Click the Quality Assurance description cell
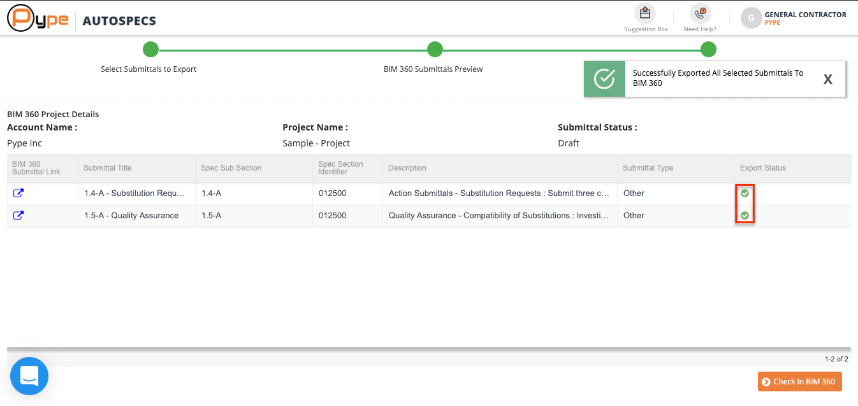 [498, 216]
